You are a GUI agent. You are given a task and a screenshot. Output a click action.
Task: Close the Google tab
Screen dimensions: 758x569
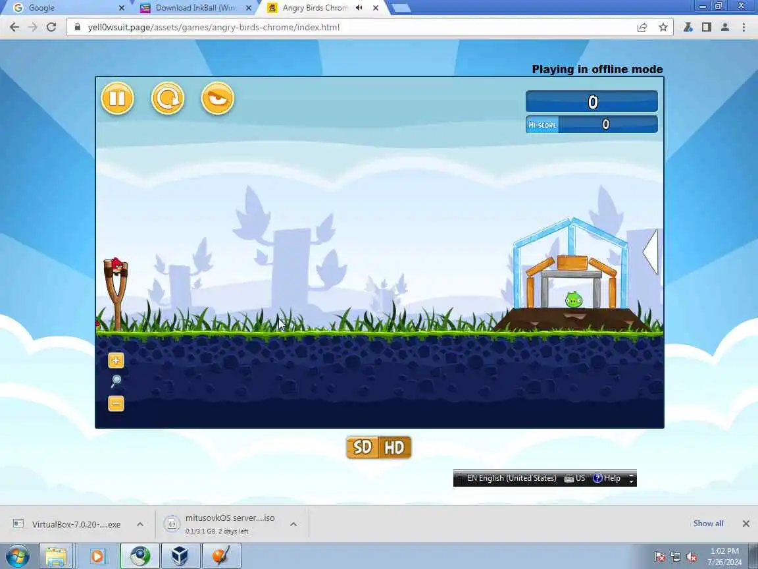point(122,8)
